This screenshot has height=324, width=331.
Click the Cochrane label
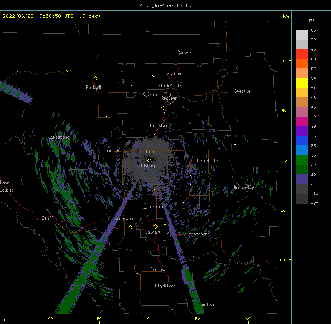pos(124,219)
